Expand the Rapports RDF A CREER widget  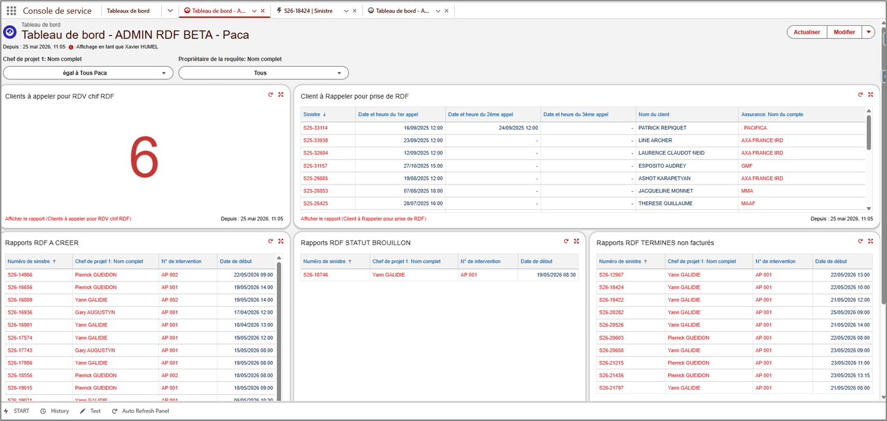281,241
